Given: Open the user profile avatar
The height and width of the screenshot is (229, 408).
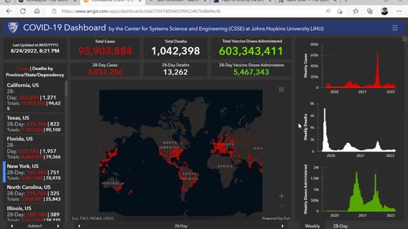Looking at the screenshot, I should click(384, 11).
